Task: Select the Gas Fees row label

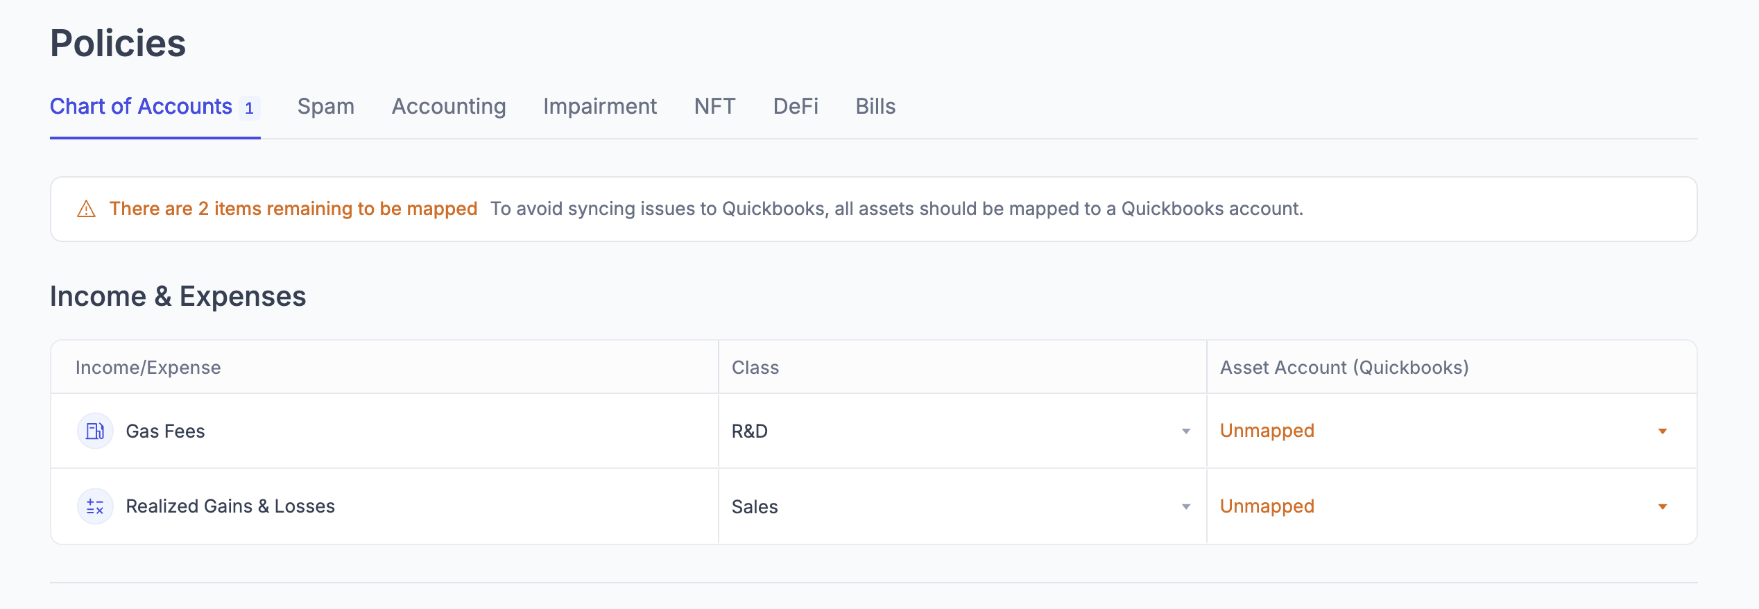Action: (165, 431)
